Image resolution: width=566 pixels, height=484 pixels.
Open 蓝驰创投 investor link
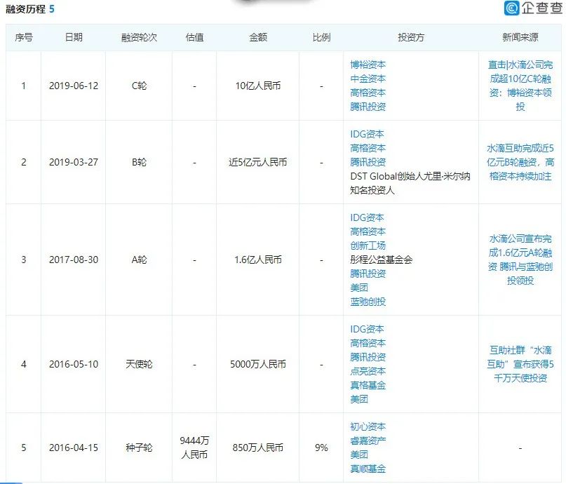[368, 302]
